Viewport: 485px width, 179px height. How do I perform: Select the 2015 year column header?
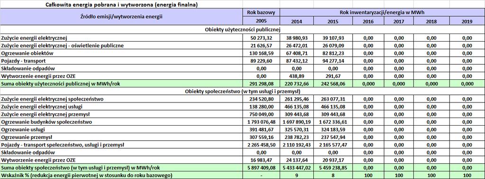pos(333,21)
